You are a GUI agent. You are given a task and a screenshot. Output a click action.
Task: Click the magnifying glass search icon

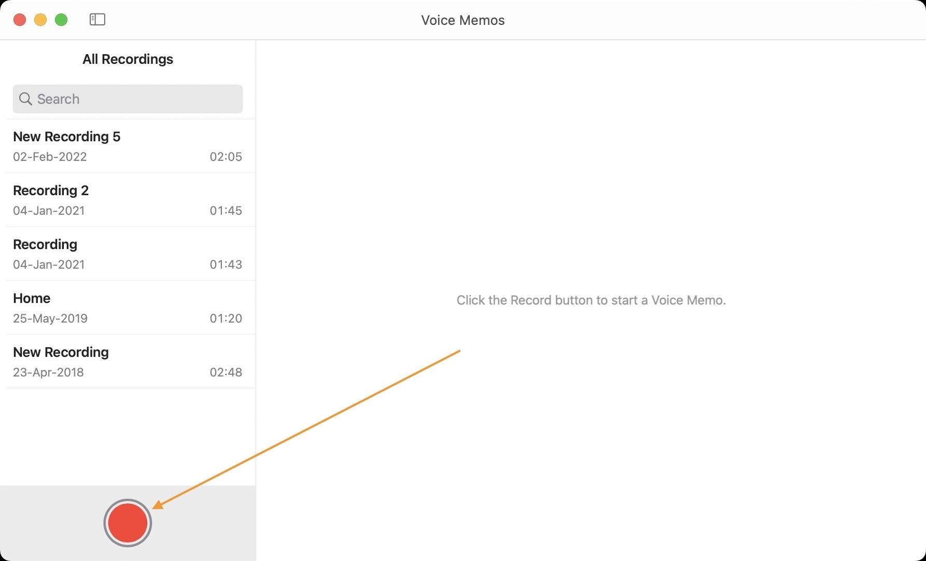[x=25, y=99]
